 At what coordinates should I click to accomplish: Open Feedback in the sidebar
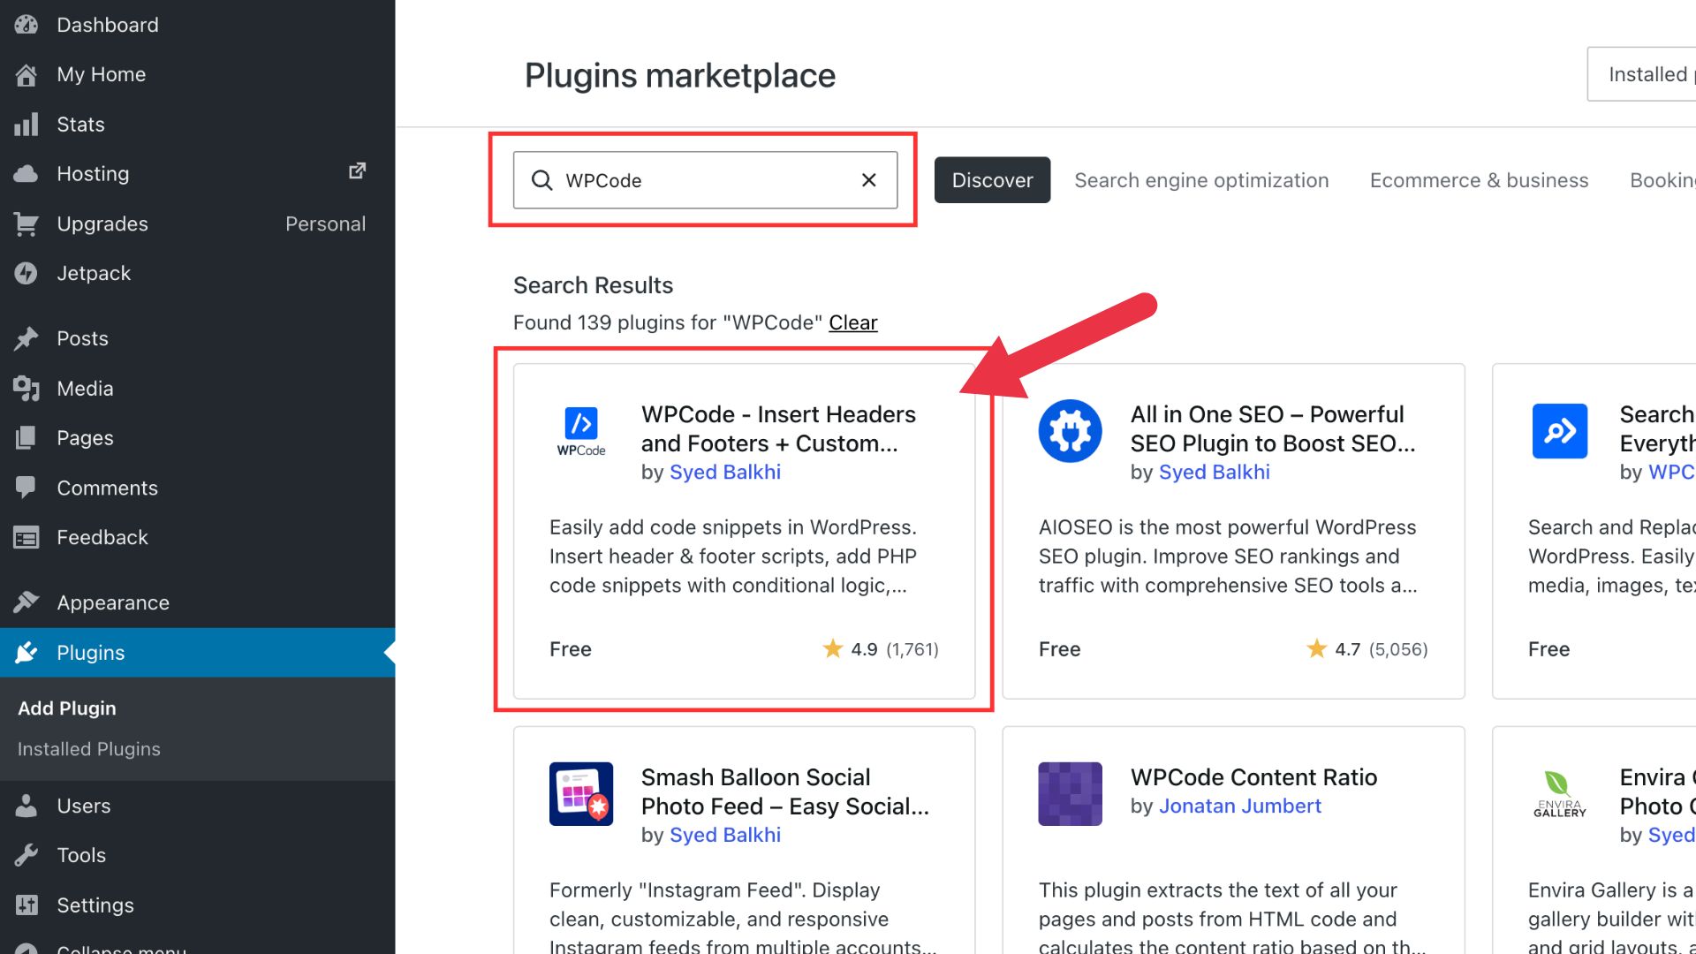click(197, 537)
